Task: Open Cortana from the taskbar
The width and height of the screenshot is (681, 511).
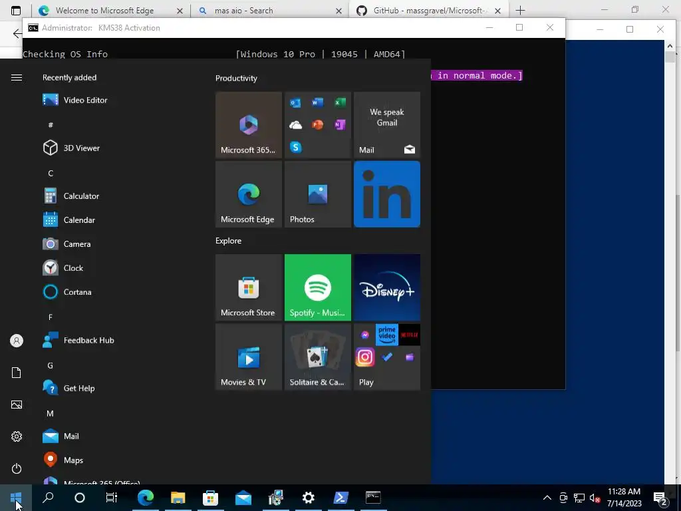Action: (80, 498)
